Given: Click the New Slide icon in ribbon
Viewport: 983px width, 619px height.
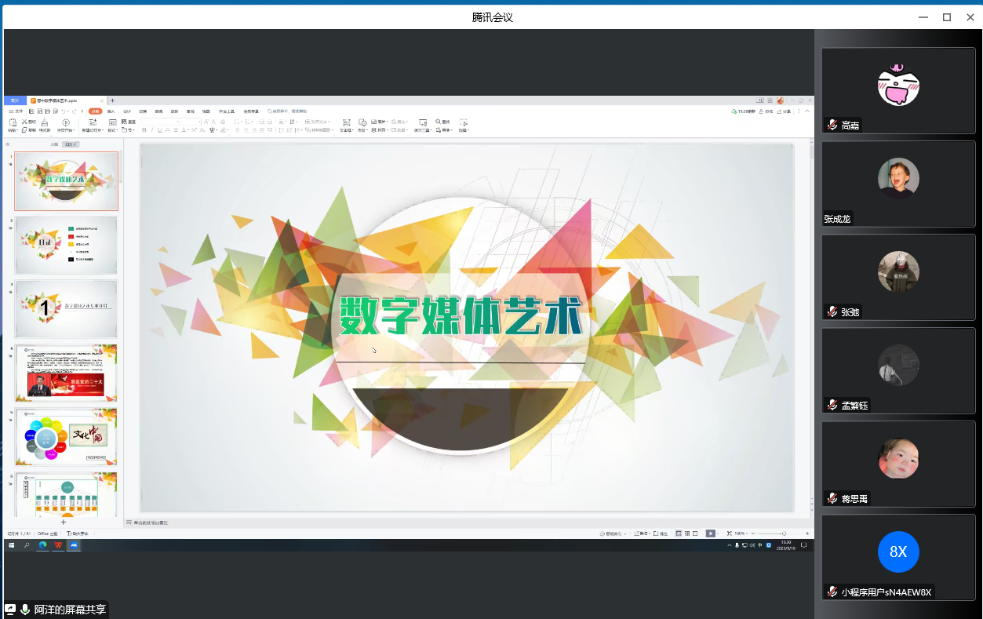Looking at the screenshot, I should 92,123.
